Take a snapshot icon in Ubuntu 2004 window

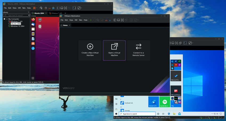[46, 8]
